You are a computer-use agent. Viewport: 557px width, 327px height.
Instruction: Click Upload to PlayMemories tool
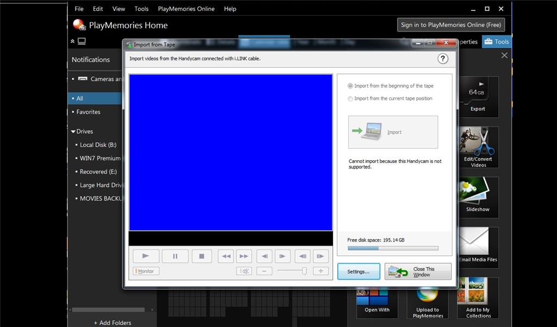pyautogui.click(x=428, y=303)
